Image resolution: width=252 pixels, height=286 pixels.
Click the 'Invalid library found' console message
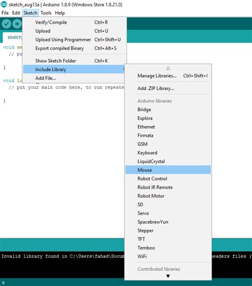click(x=63, y=256)
